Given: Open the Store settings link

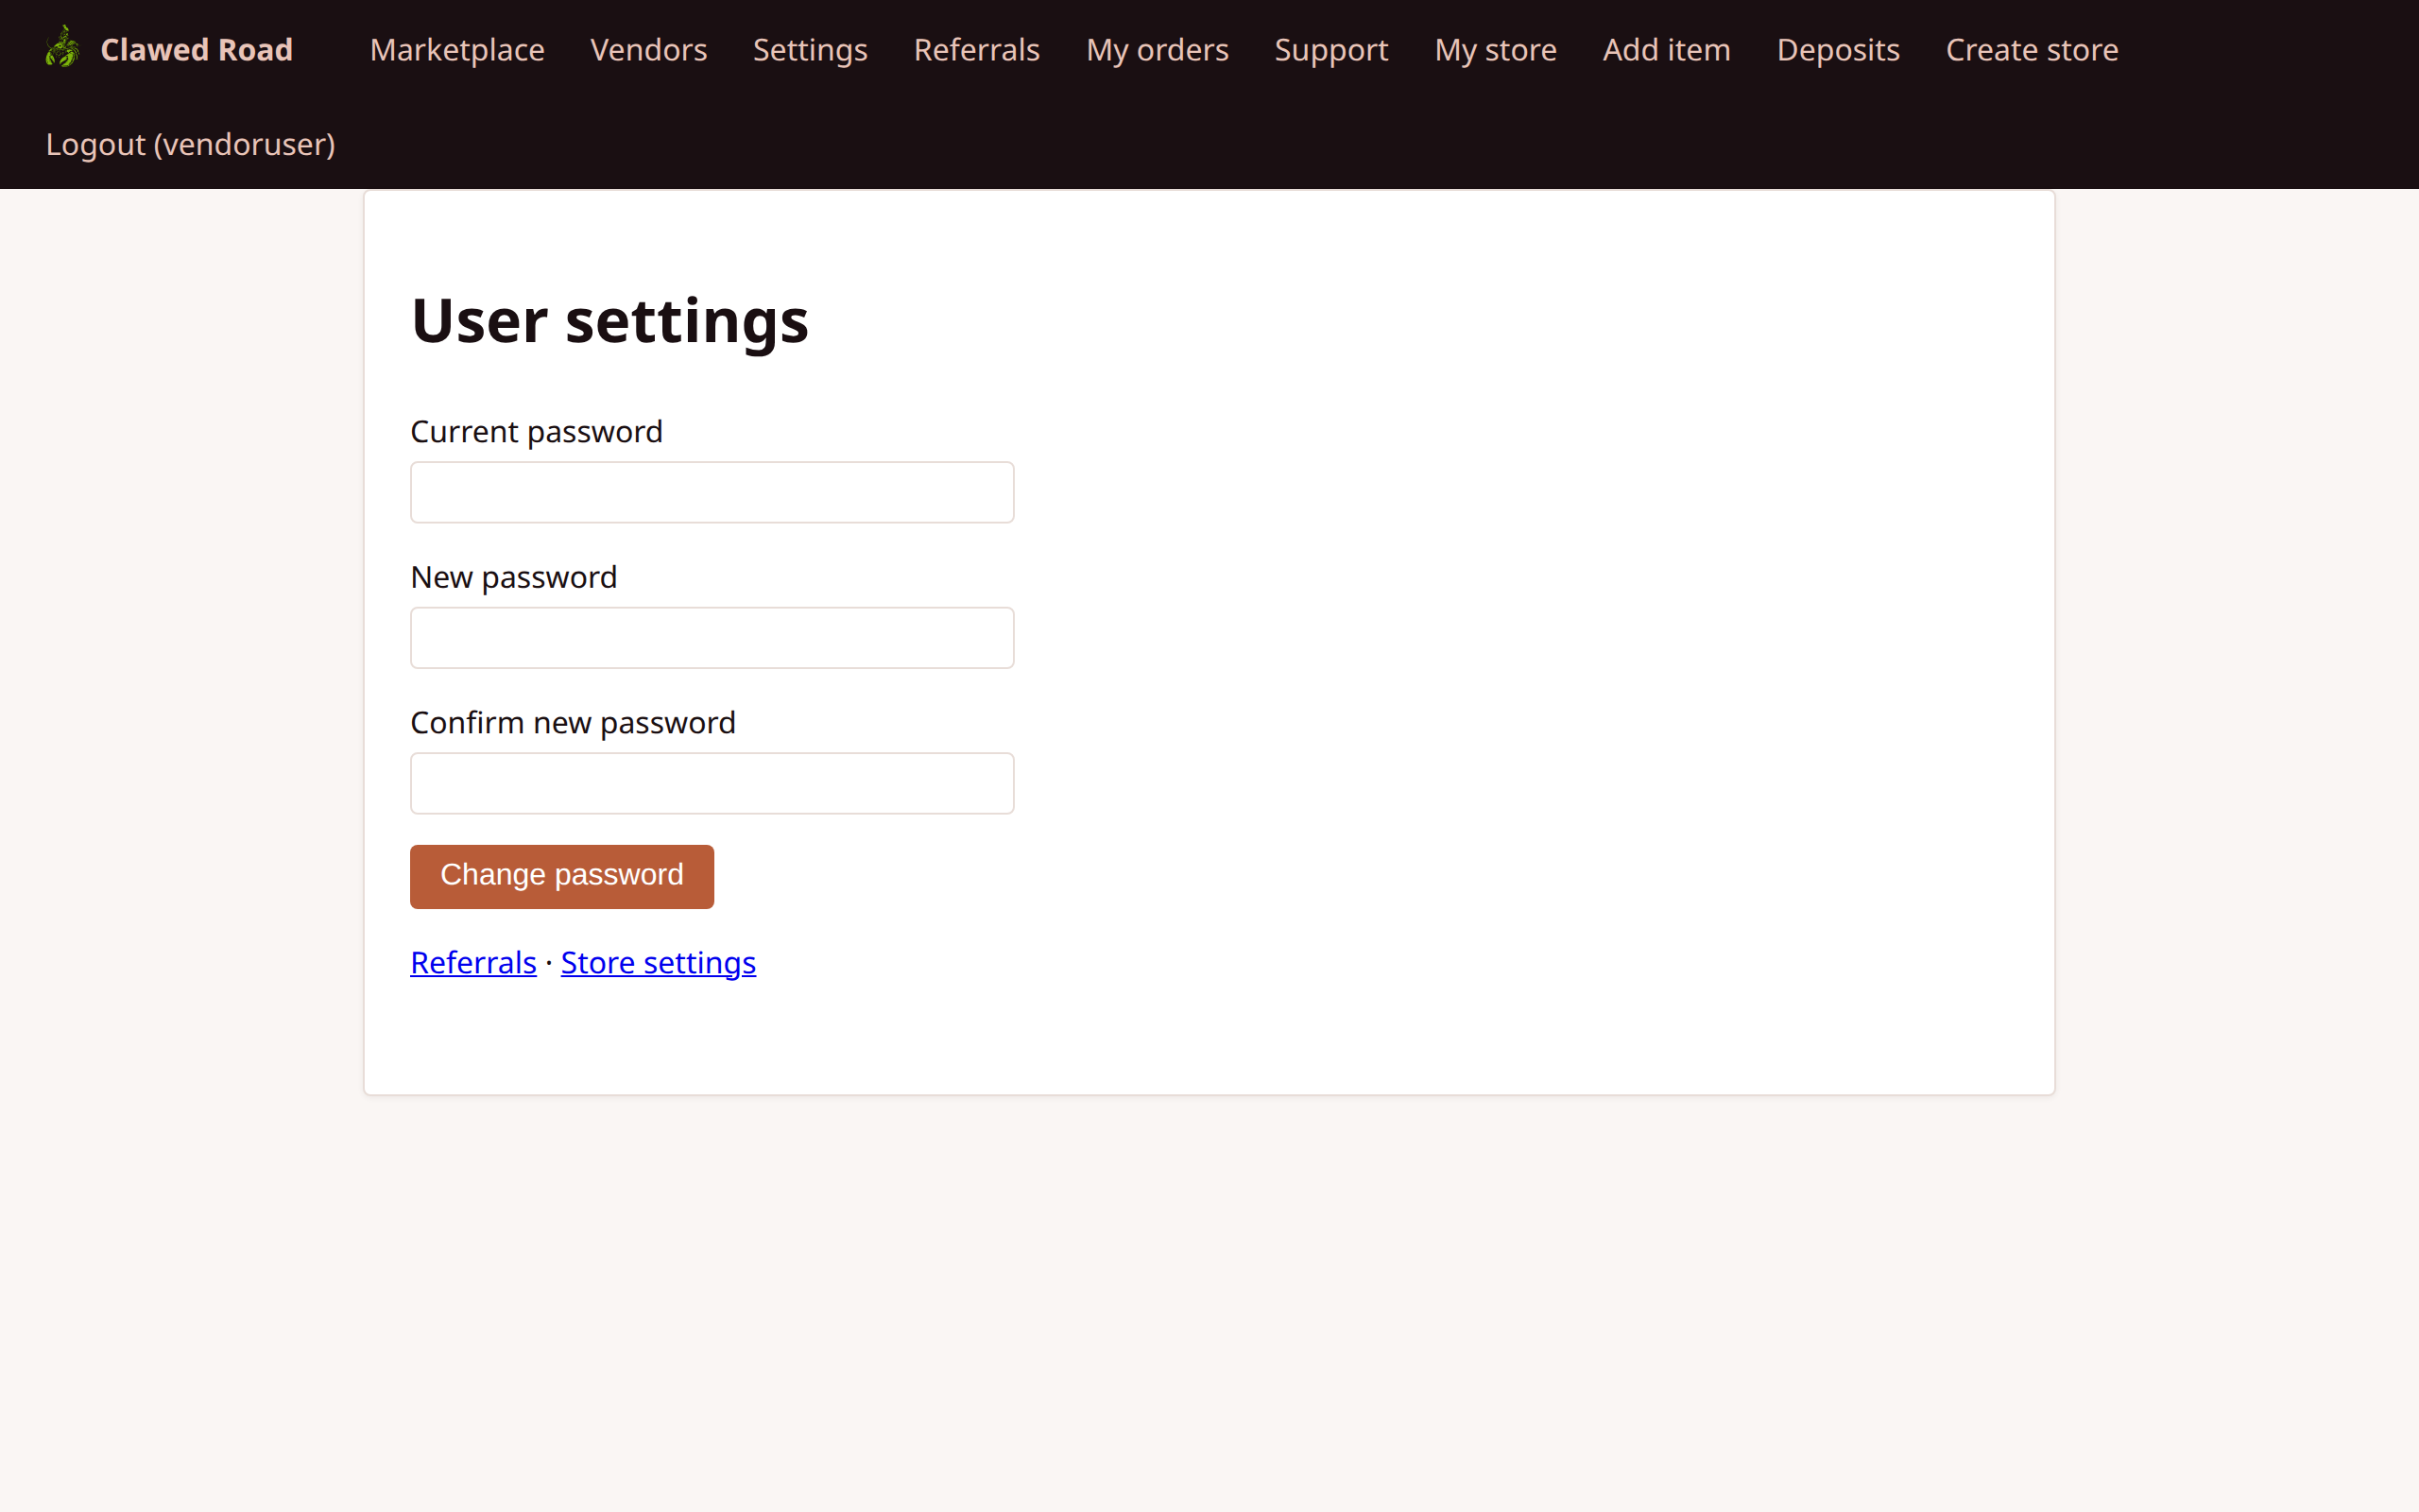Looking at the screenshot, I should point(657,962).
